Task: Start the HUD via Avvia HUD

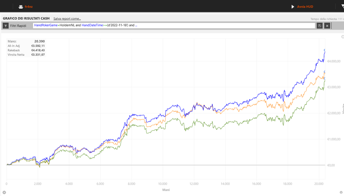Action: (305, 7)
